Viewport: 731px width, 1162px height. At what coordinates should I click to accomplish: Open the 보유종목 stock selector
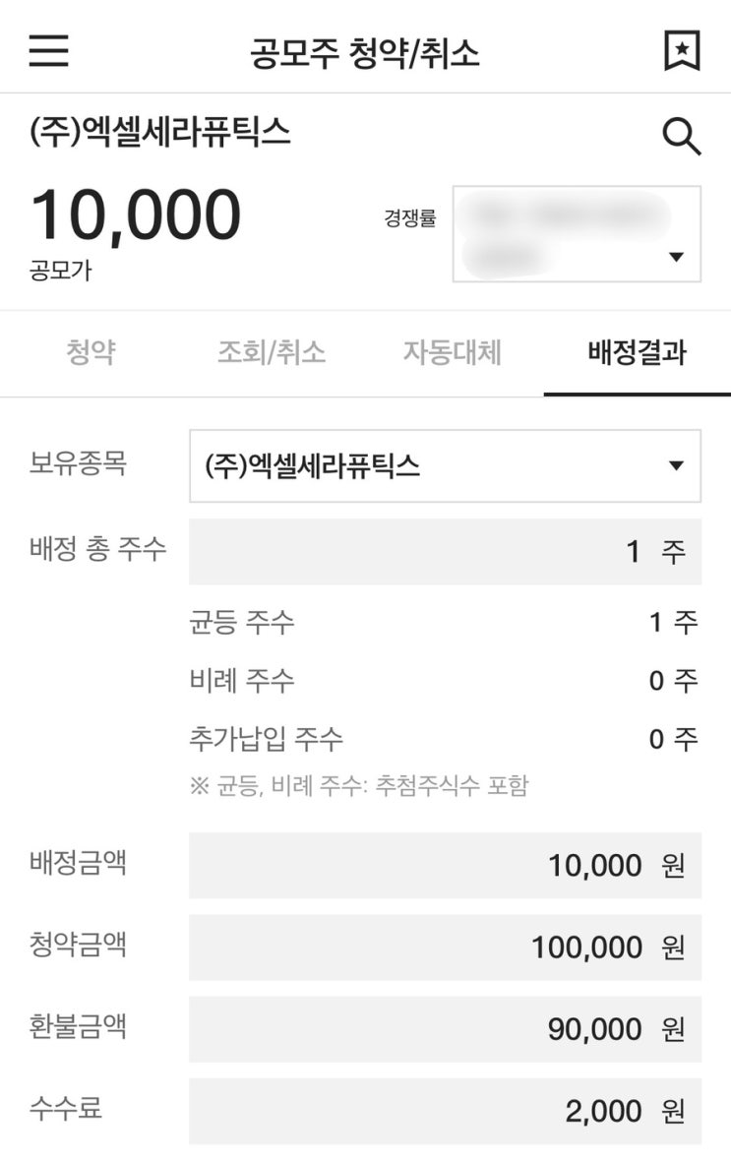(445, 466)
